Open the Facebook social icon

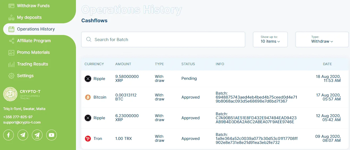pos(8,135)
